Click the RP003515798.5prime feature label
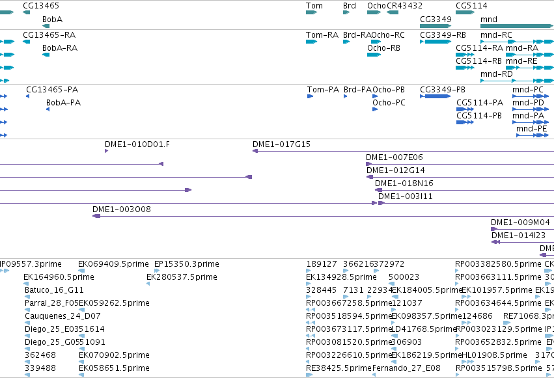 pos(499,368)
